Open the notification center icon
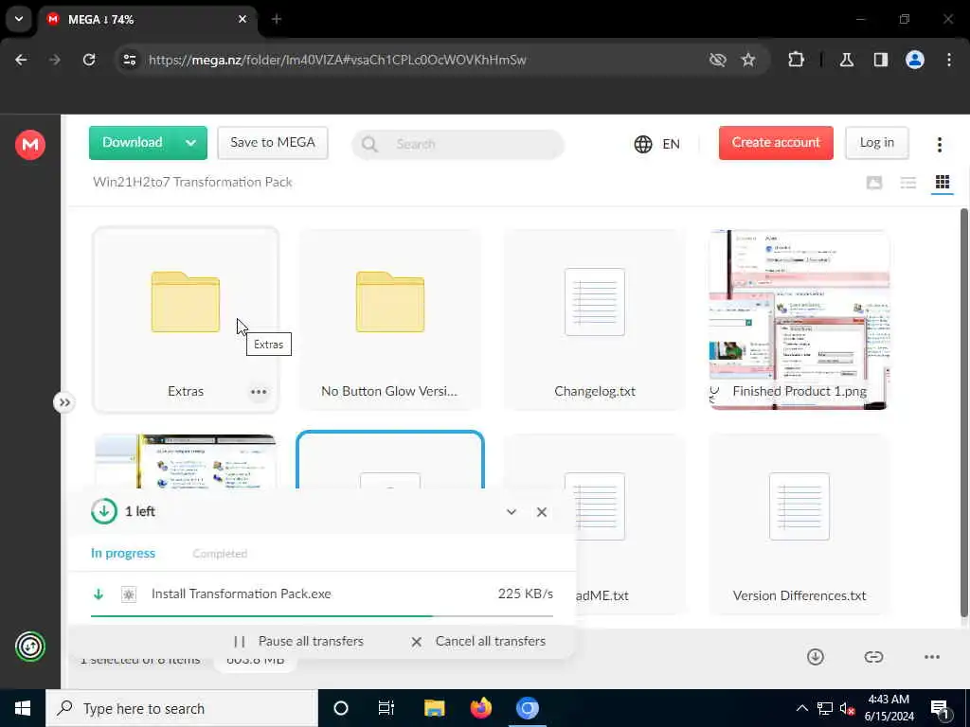Screen dimensions: 970x727 941,709
